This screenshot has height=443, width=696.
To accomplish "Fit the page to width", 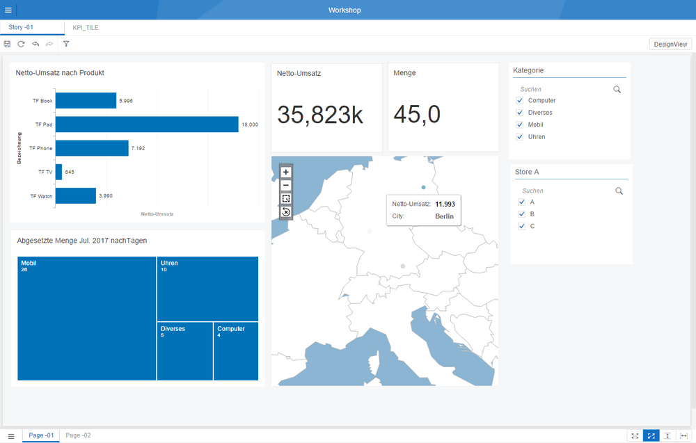I will 683,436.
